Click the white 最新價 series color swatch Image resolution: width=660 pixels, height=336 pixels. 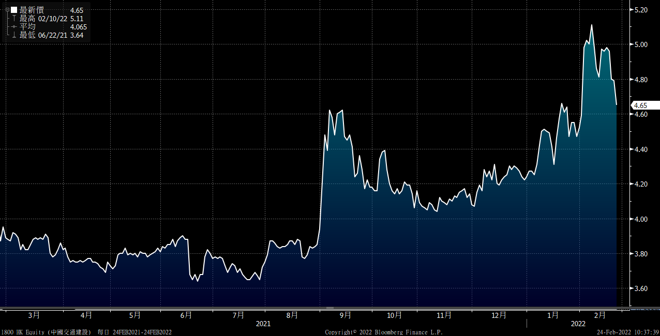click(14, 10)
